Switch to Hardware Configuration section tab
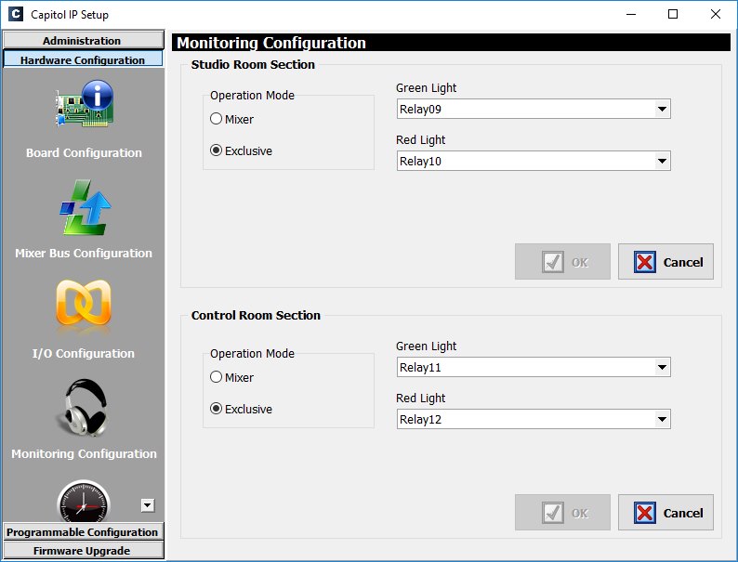The height and width of the screenshot is (562, 738). [x=84, y=59]
